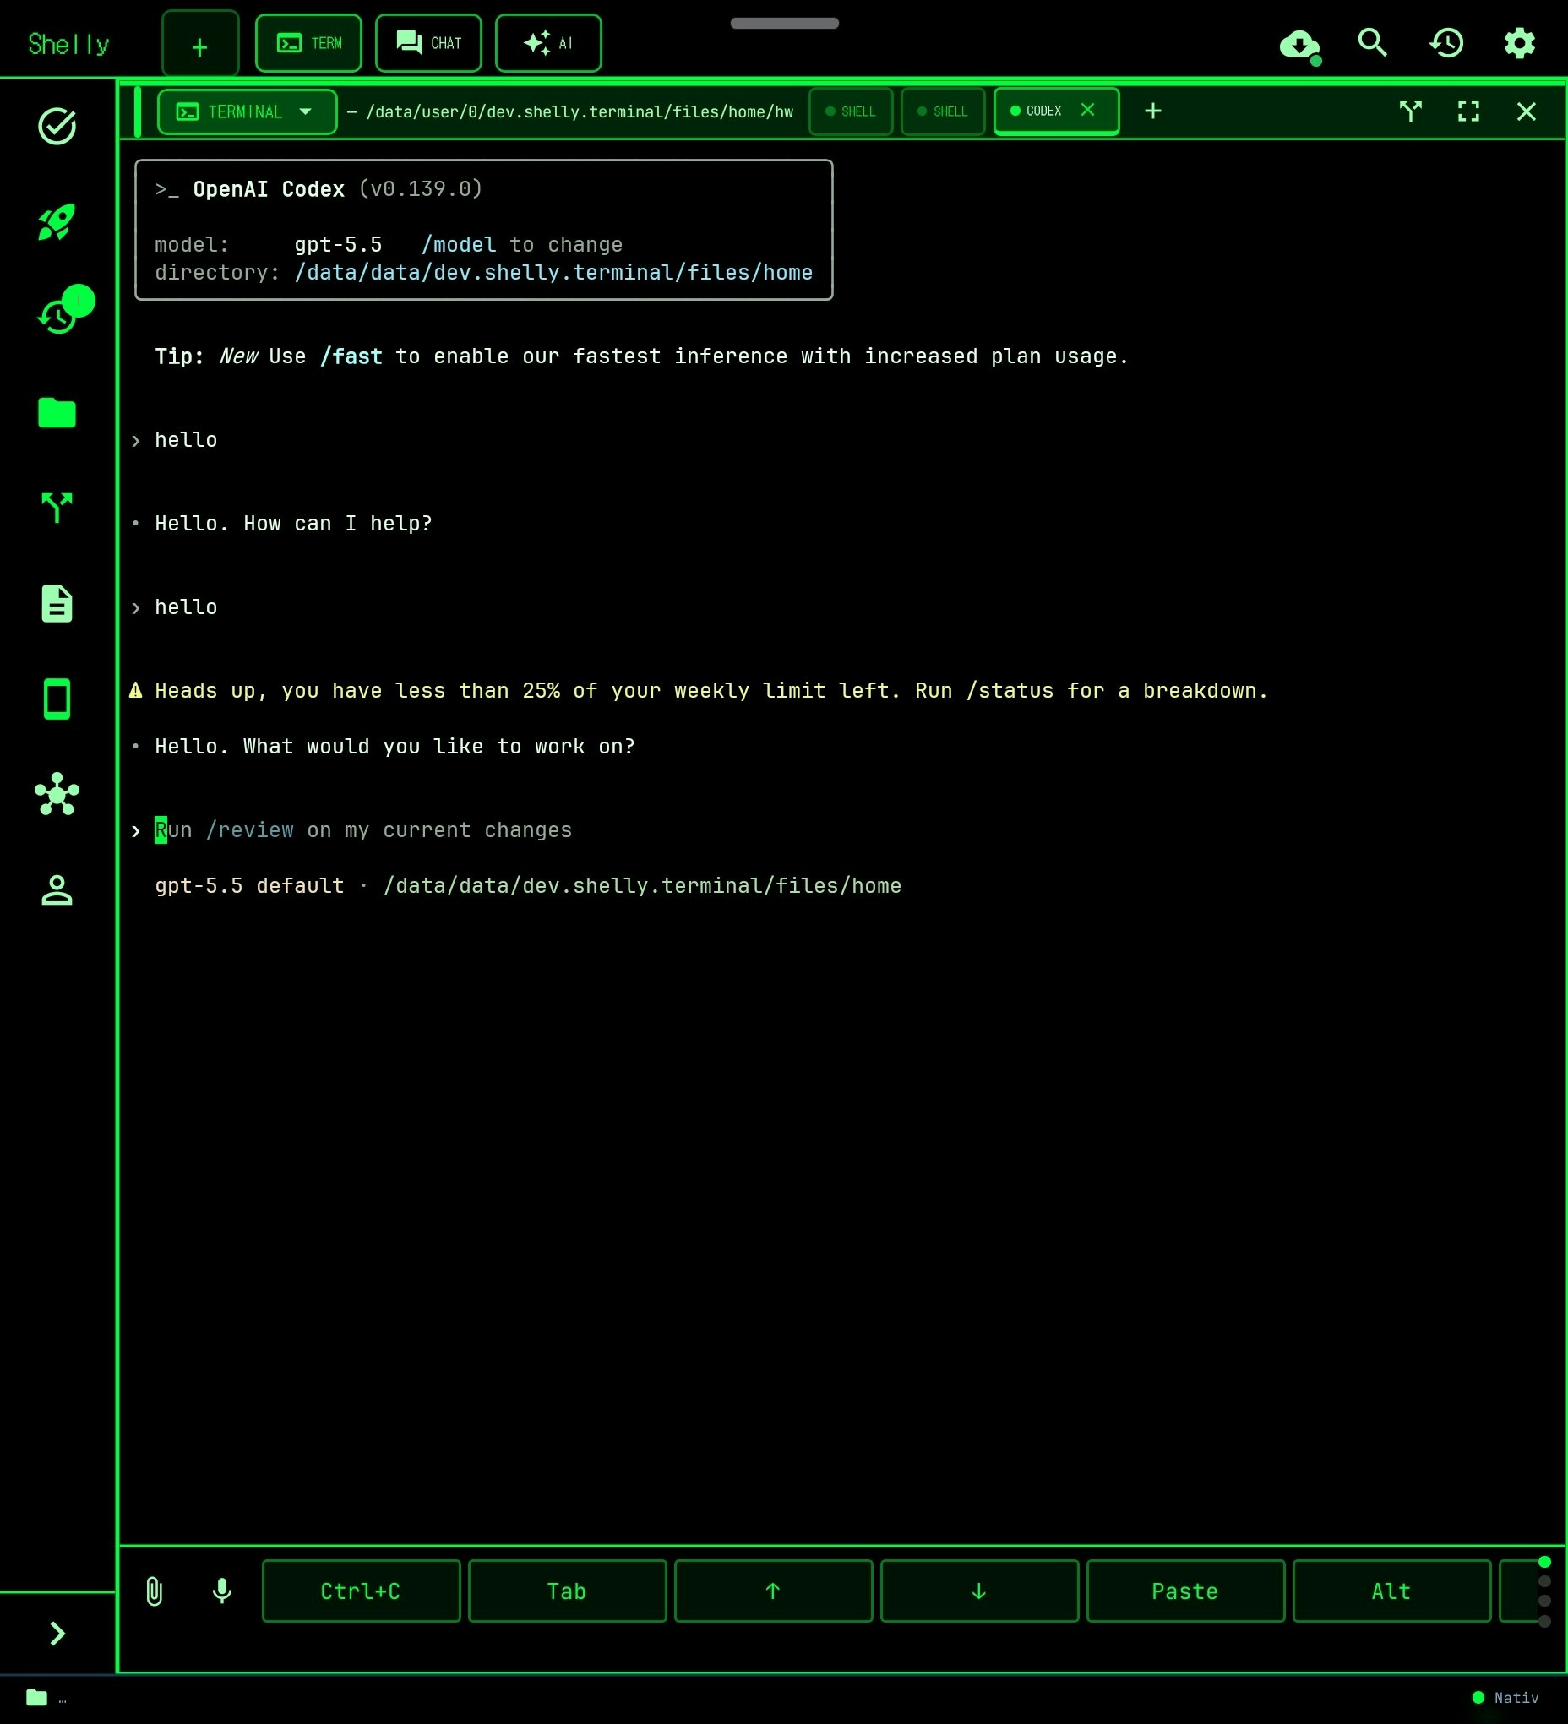Click the down arrow key button
Image resolution: width=1568 pixels, height=1724 pixels.
point(979,1591)
